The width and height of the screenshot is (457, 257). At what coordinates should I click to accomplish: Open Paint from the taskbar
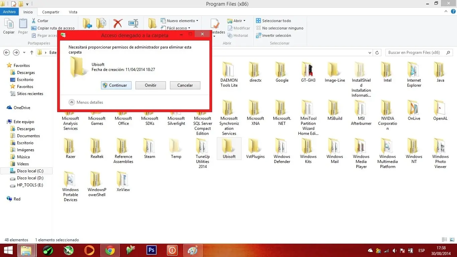193,250
